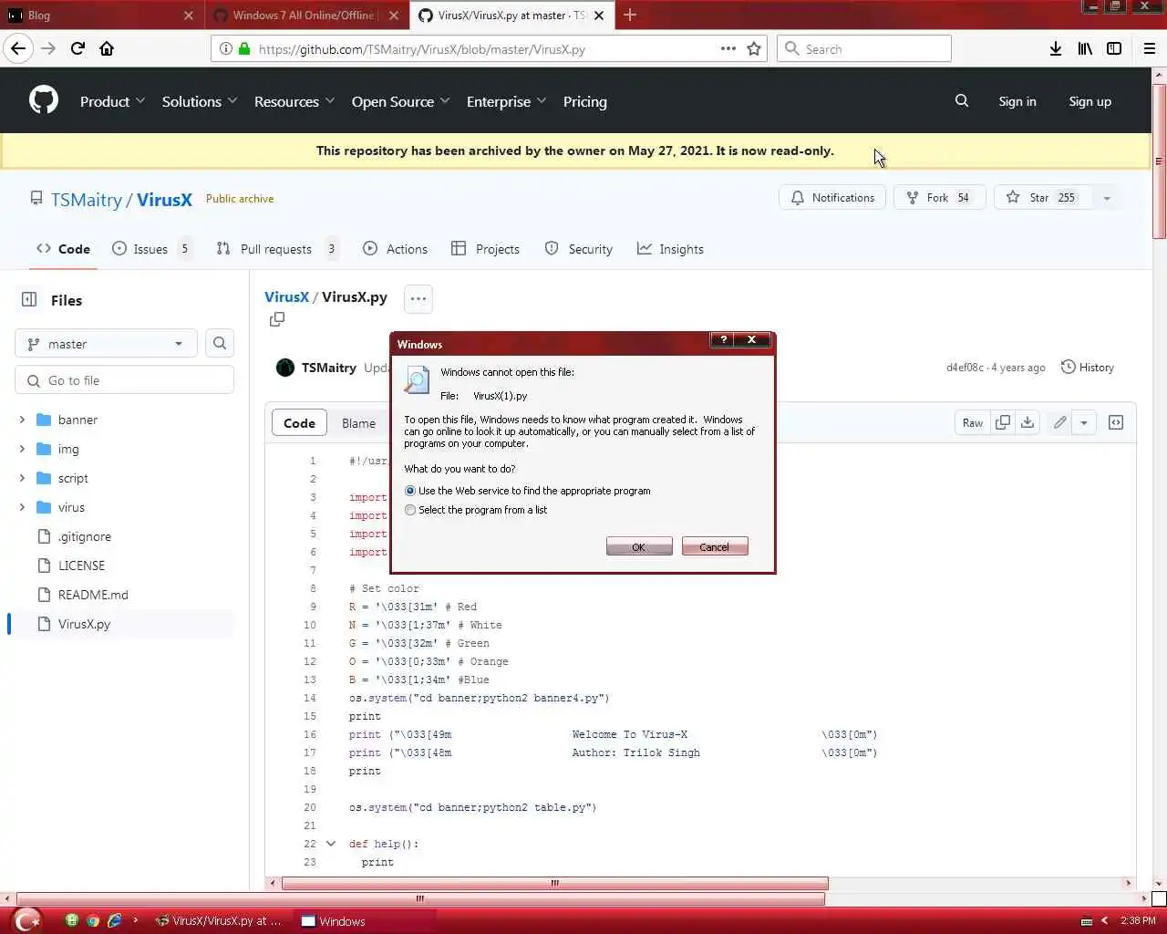Open page actions three-dot menu in address bar

coord(728,48)
